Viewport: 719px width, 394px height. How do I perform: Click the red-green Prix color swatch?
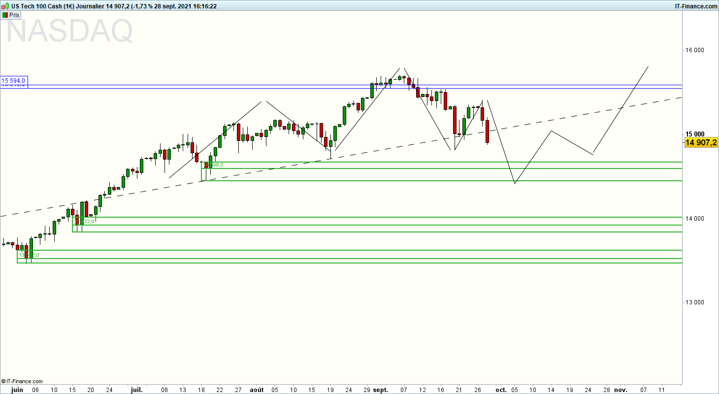tap(4, 15)
